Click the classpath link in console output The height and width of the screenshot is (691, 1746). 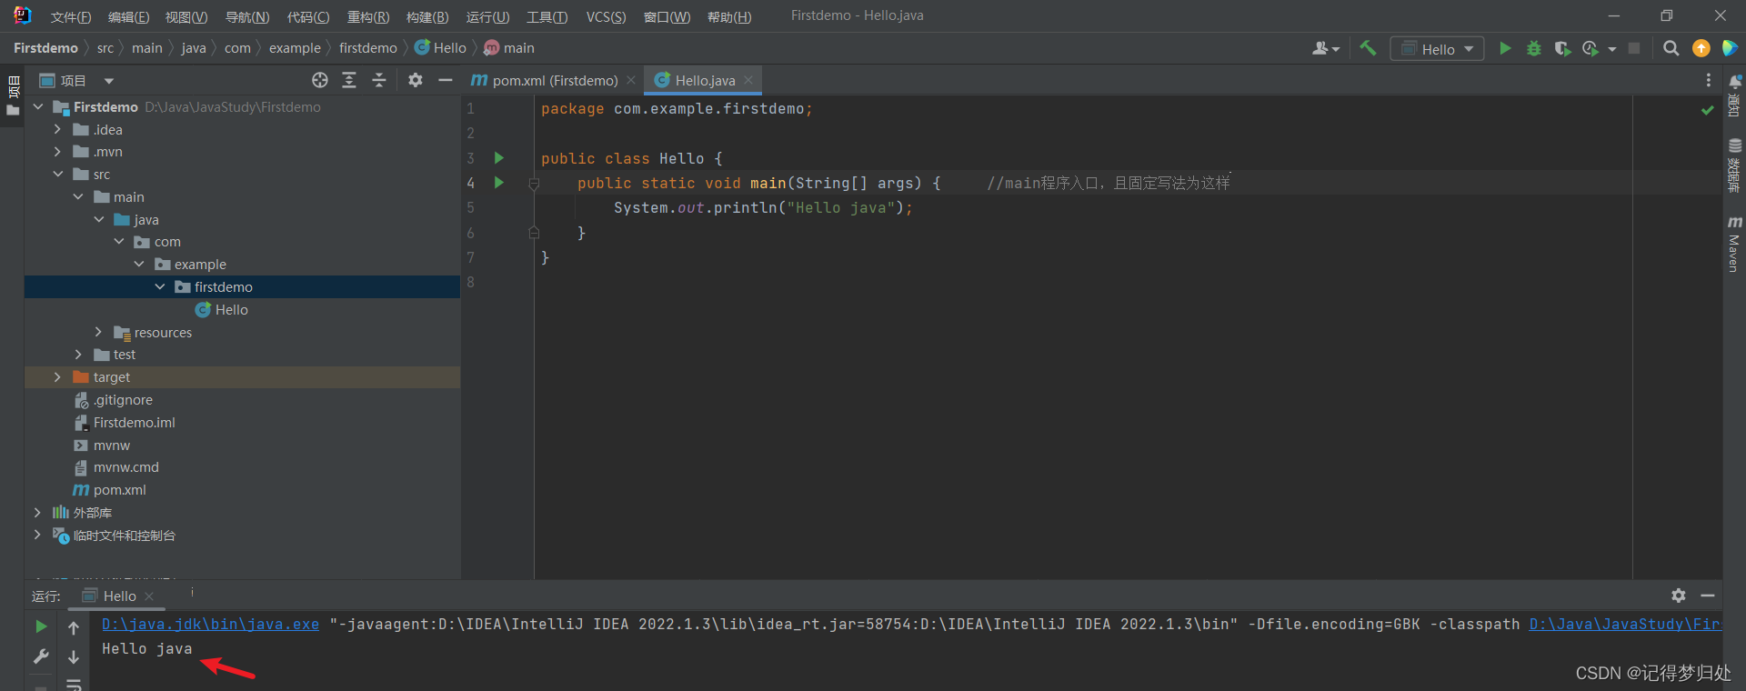click(1625, 624)
